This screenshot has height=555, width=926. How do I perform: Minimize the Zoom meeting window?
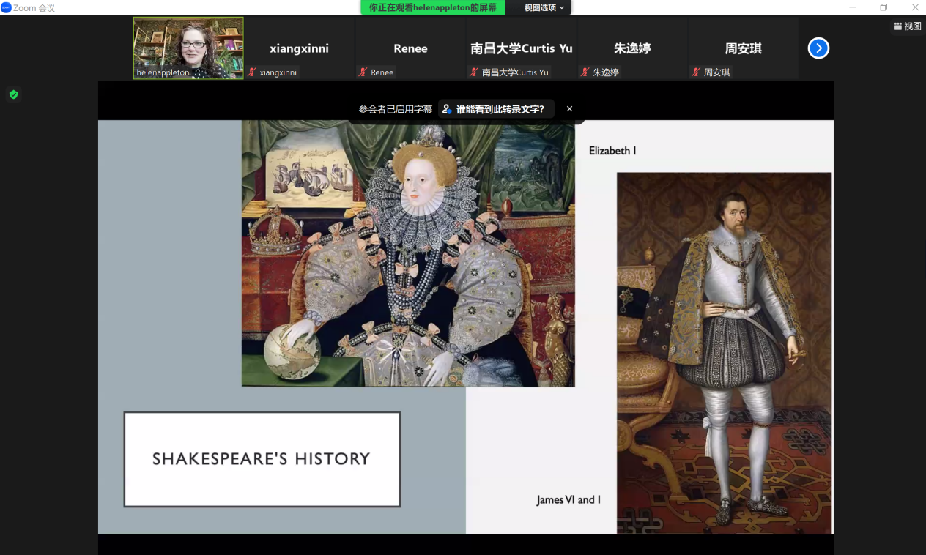(853, 7)
